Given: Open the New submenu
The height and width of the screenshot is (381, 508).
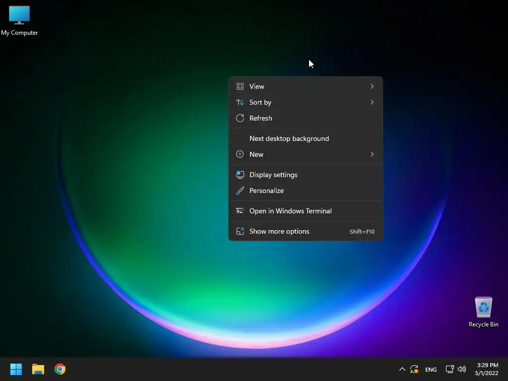Looking at the screenshot, I should click(306, 155).
